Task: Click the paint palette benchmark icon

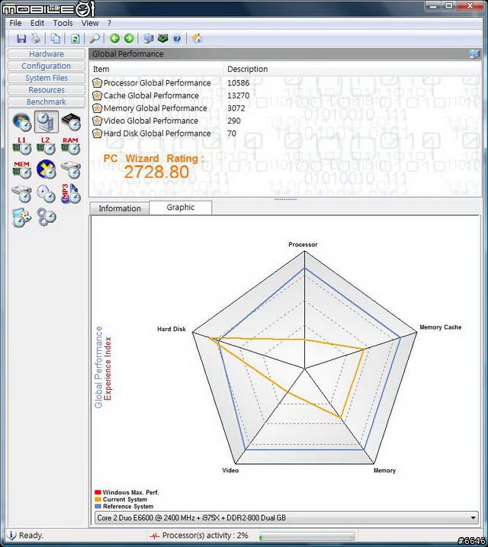Action: tap(21, 217)
